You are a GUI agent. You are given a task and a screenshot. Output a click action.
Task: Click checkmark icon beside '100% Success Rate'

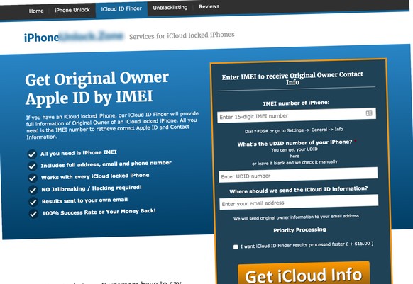click(x=33, y=214)
